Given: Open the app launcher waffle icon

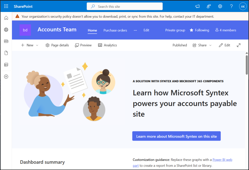Looking at the screenshot, I should pyautogui.click(x=6, y=6).
